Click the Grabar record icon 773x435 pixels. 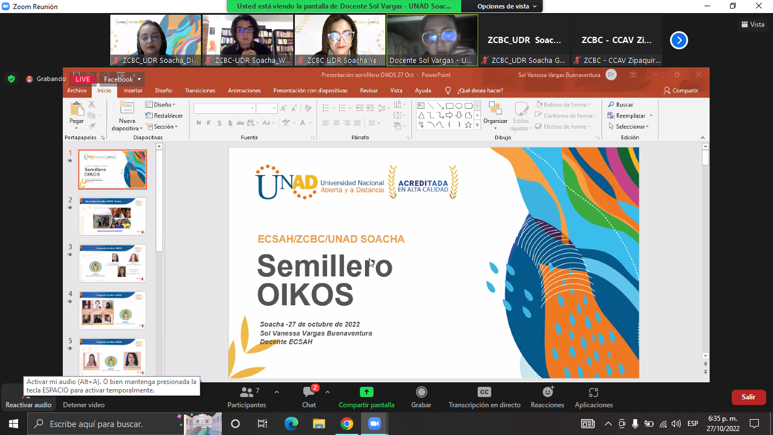click(x=421, y=392)
